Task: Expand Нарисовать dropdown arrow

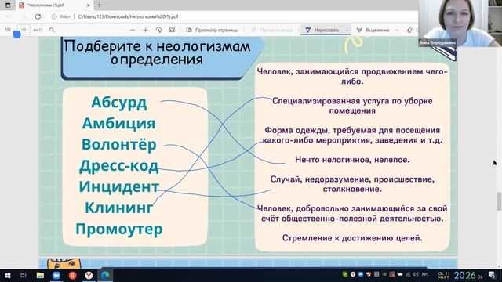Action: (347, 30)
